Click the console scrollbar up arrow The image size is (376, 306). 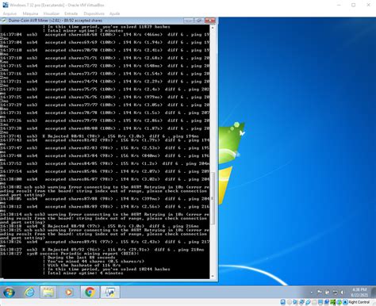point(213,27)
